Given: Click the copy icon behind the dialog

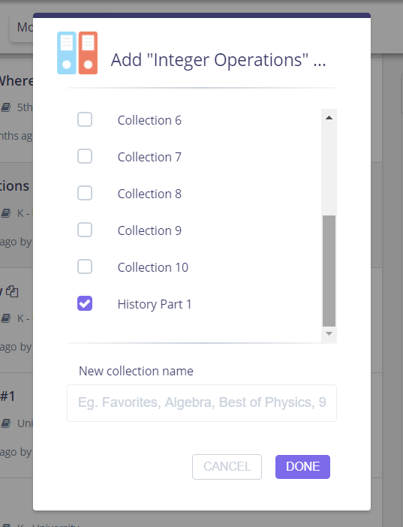Looking at the screenshot, I should (x=13, y=291).
